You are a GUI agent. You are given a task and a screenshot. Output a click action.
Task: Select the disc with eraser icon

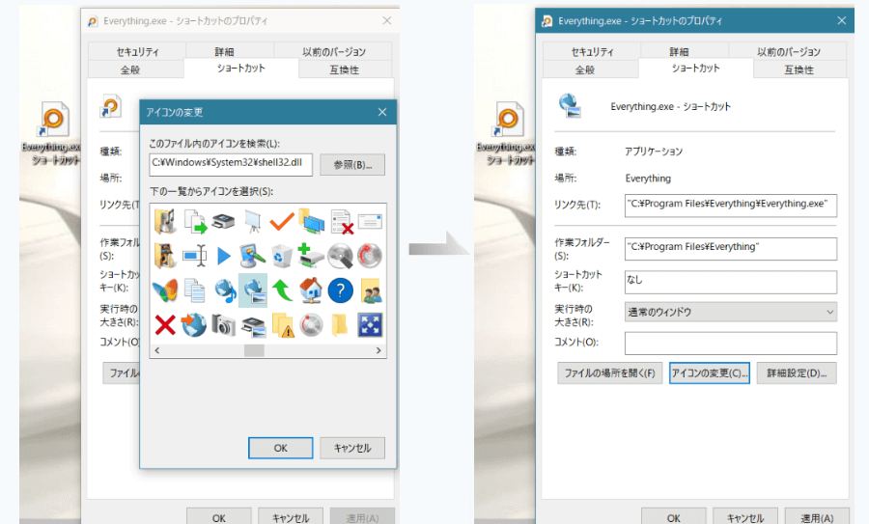340,256
